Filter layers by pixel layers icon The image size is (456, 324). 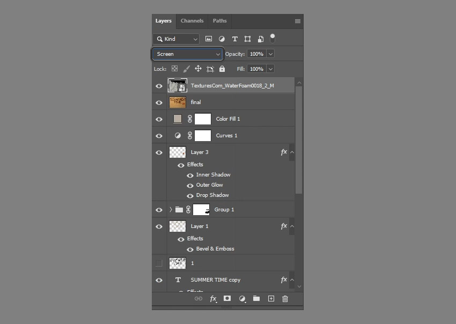click(x=209, y=38)
